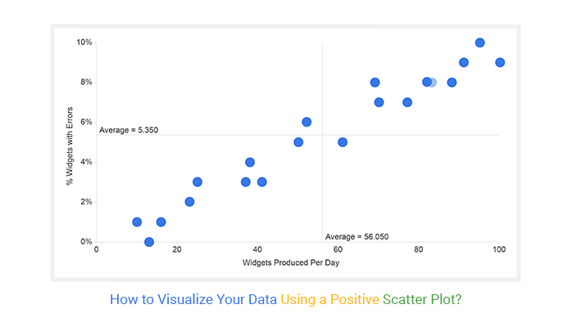Screen dimensions: 572x327
Task: Click the lowest data point at 0%
Action: [x=149, y=242]
